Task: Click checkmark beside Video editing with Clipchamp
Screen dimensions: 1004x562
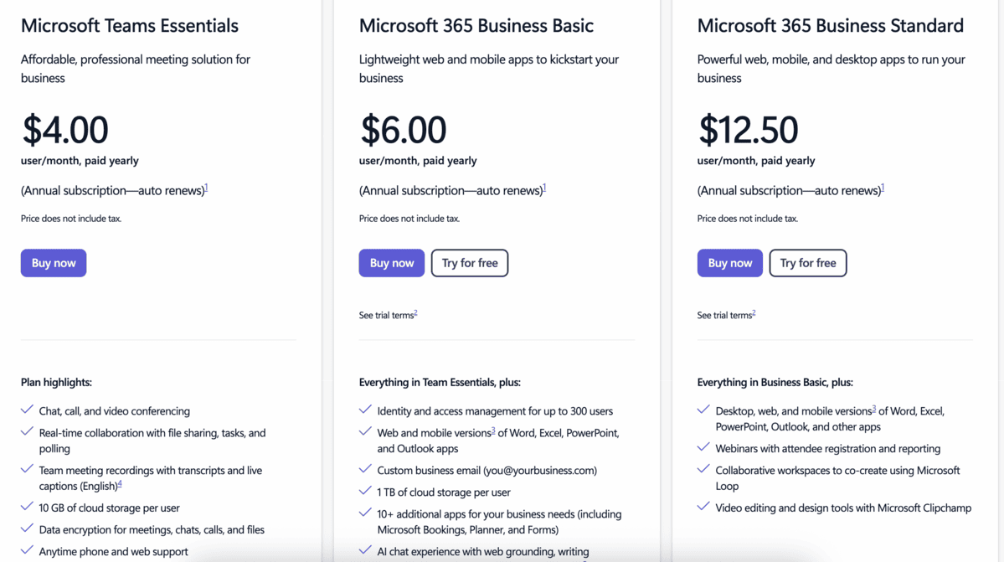Action: [x=704, y=507]
